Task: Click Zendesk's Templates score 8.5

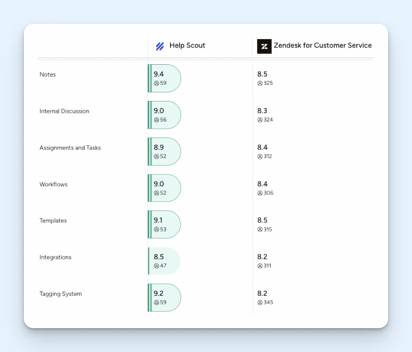Action: [x=262, y=220]
